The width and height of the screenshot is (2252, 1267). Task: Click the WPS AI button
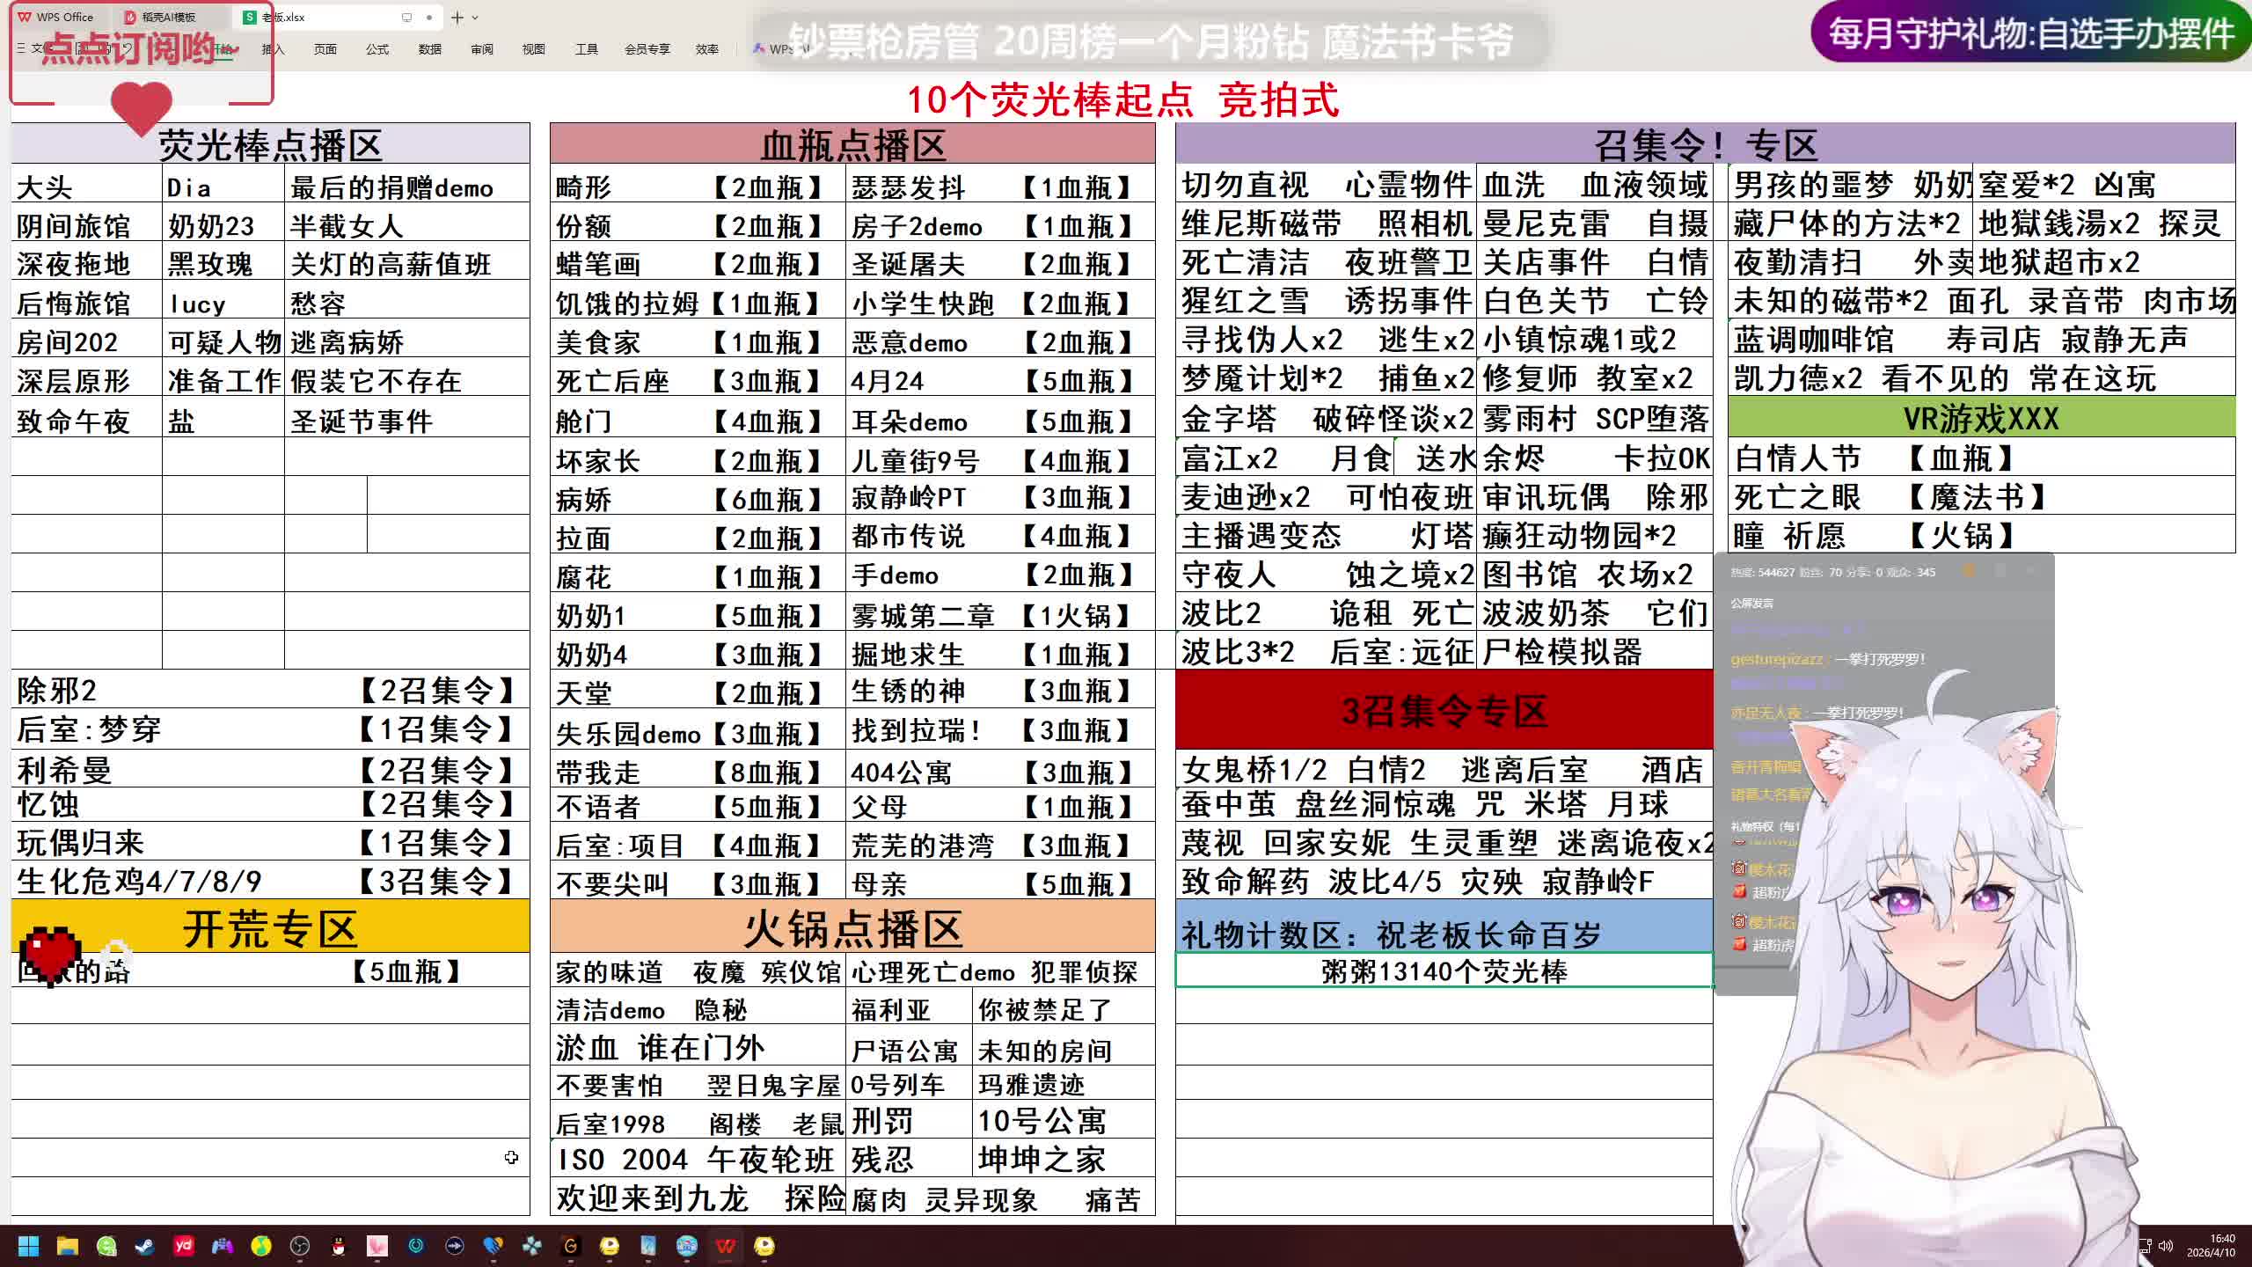tap(779, 49)
